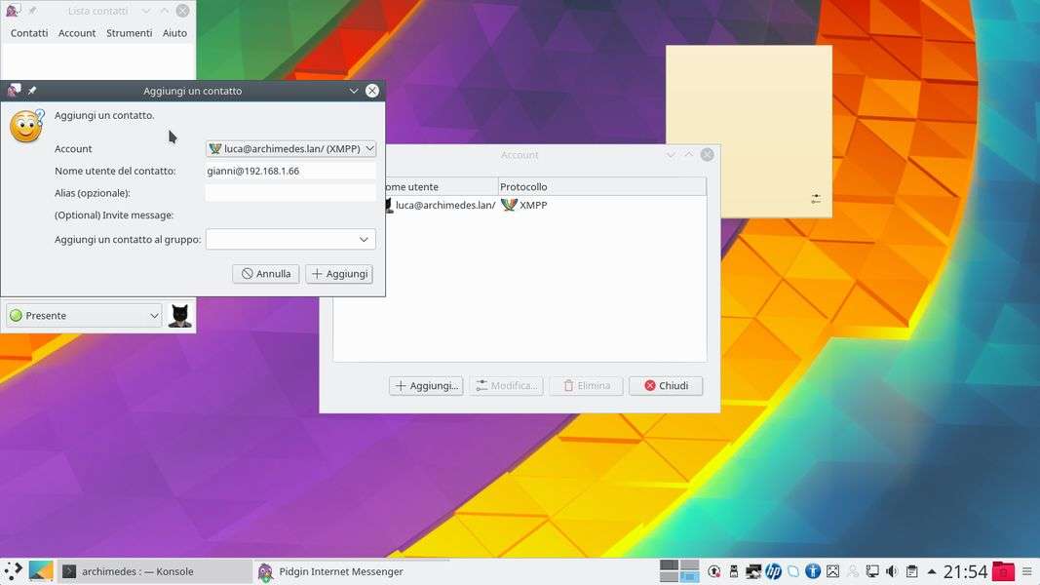Viewport: 1040px width, 585px height.
Task: Open the clipboard tray icon
Action: pyautogui.click(x=911, y=571)
